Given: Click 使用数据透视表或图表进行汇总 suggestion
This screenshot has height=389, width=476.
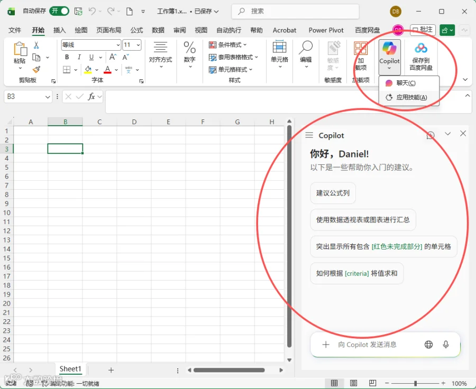Looking at the screenshot, I should (x=363, y=220).
